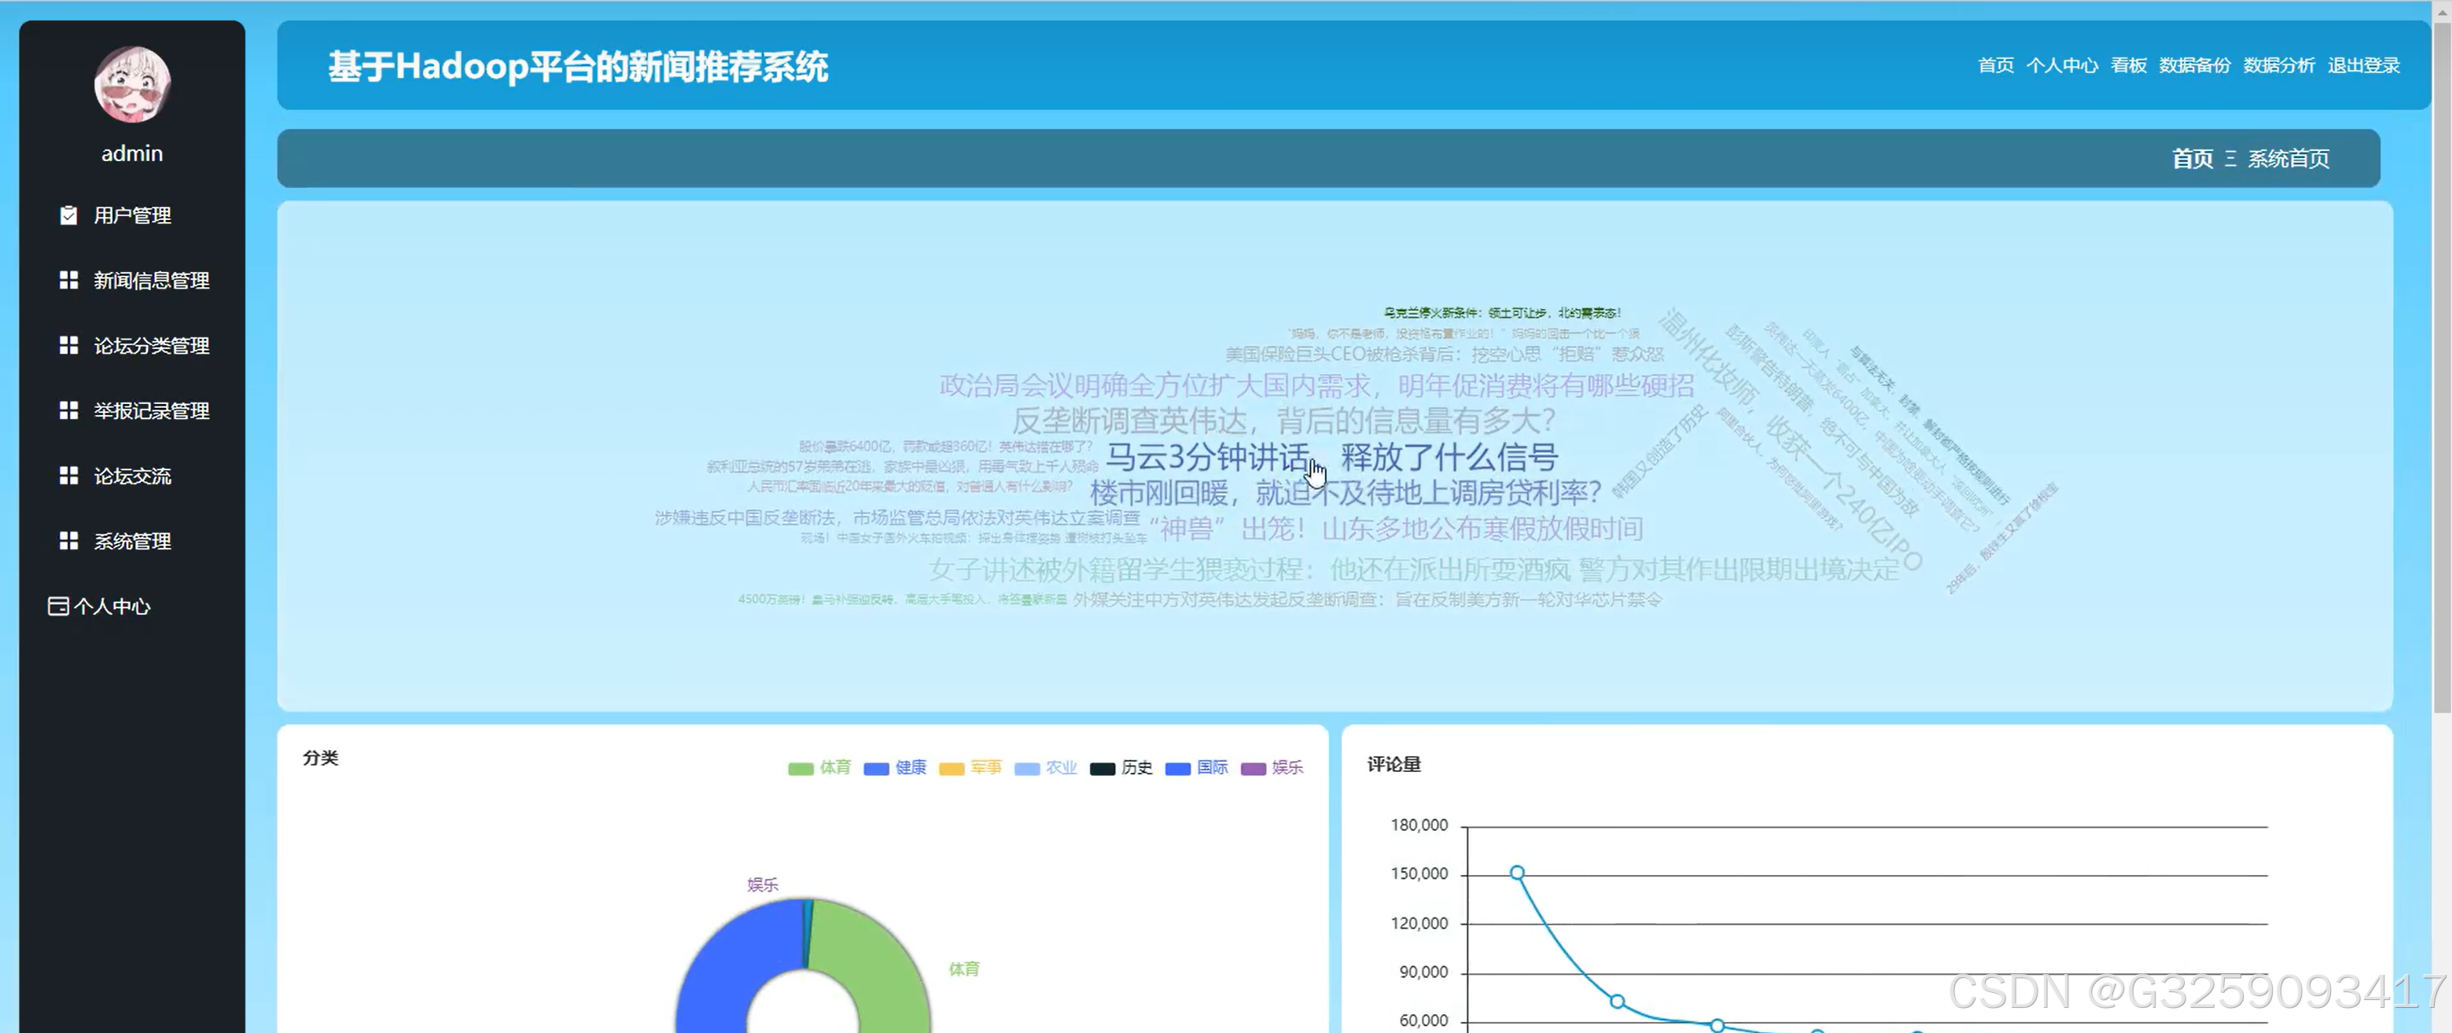Click the 评论量 chart title
The width and height of the screenshot is (2452, 1033).
[x=1394, y=765]
